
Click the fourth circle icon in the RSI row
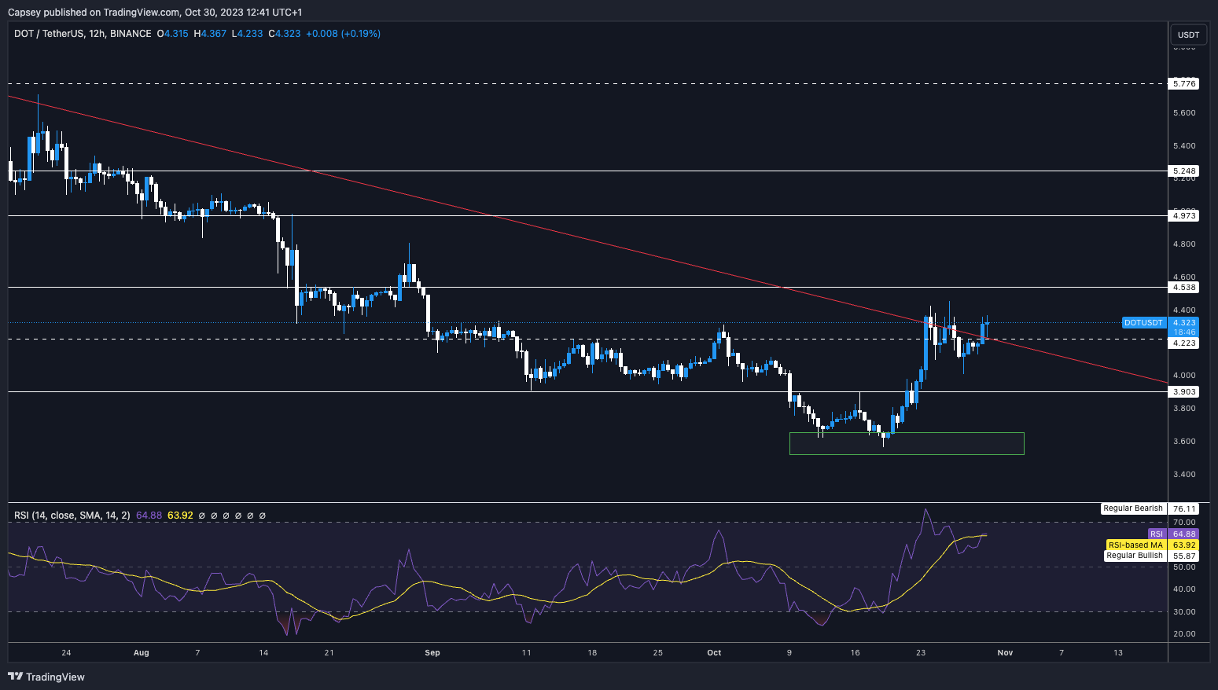(237, 516)
